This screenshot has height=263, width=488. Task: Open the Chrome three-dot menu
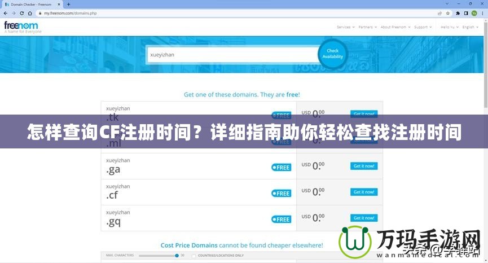click(482, 14)
